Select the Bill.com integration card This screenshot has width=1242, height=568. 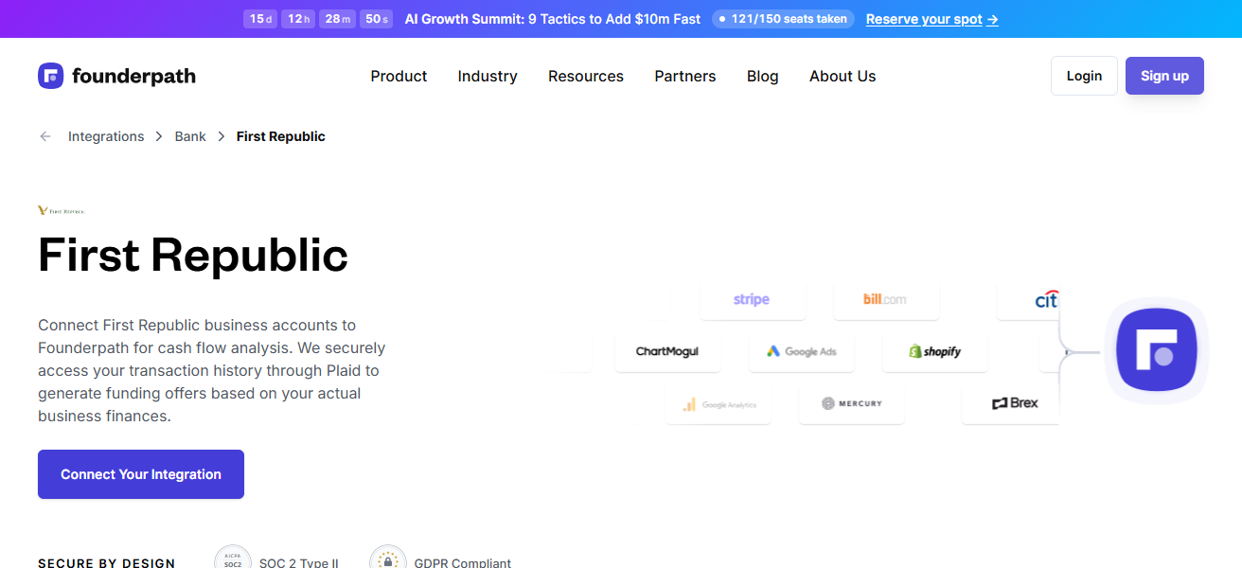(x=885, y=299)
